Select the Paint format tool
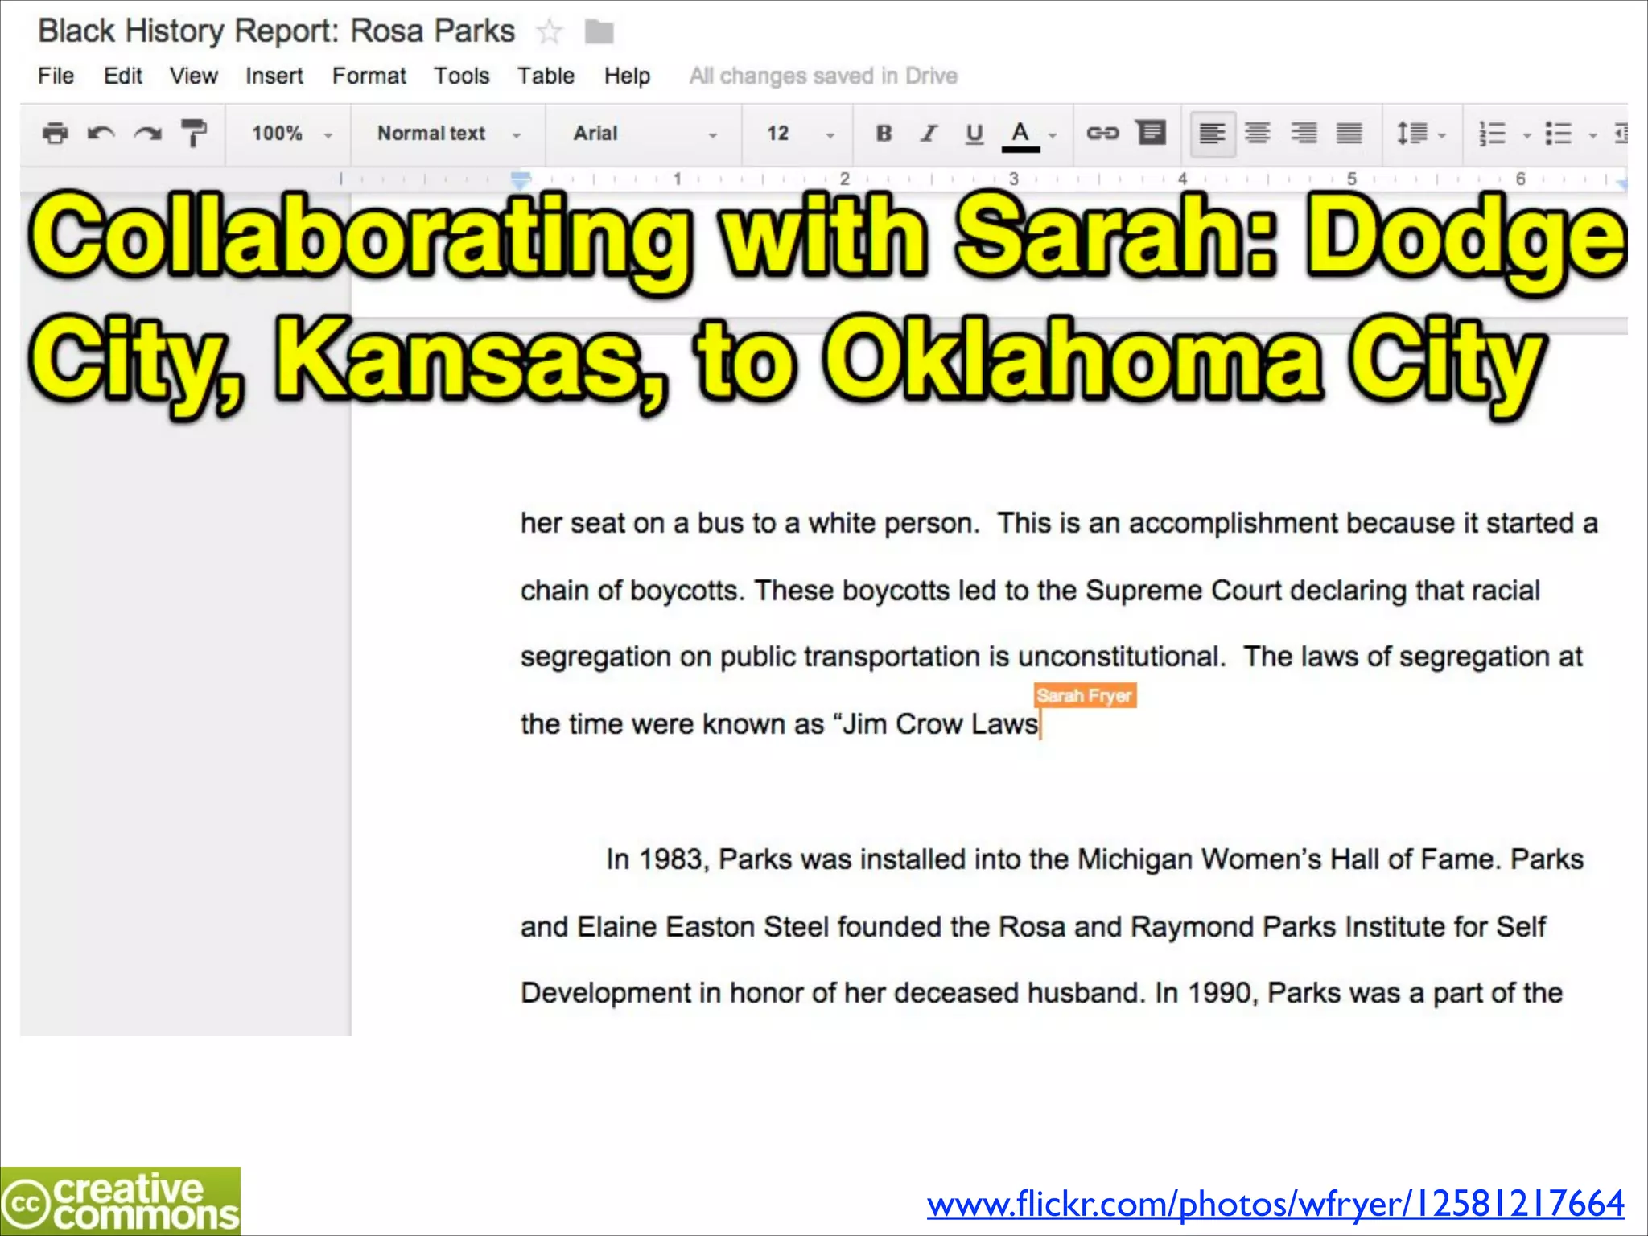The width and height of the screenshot is (1648, 1236). [x=194, y=133]
